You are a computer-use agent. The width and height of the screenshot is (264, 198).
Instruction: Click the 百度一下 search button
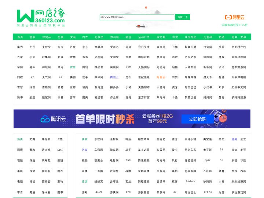pos(183,17)
